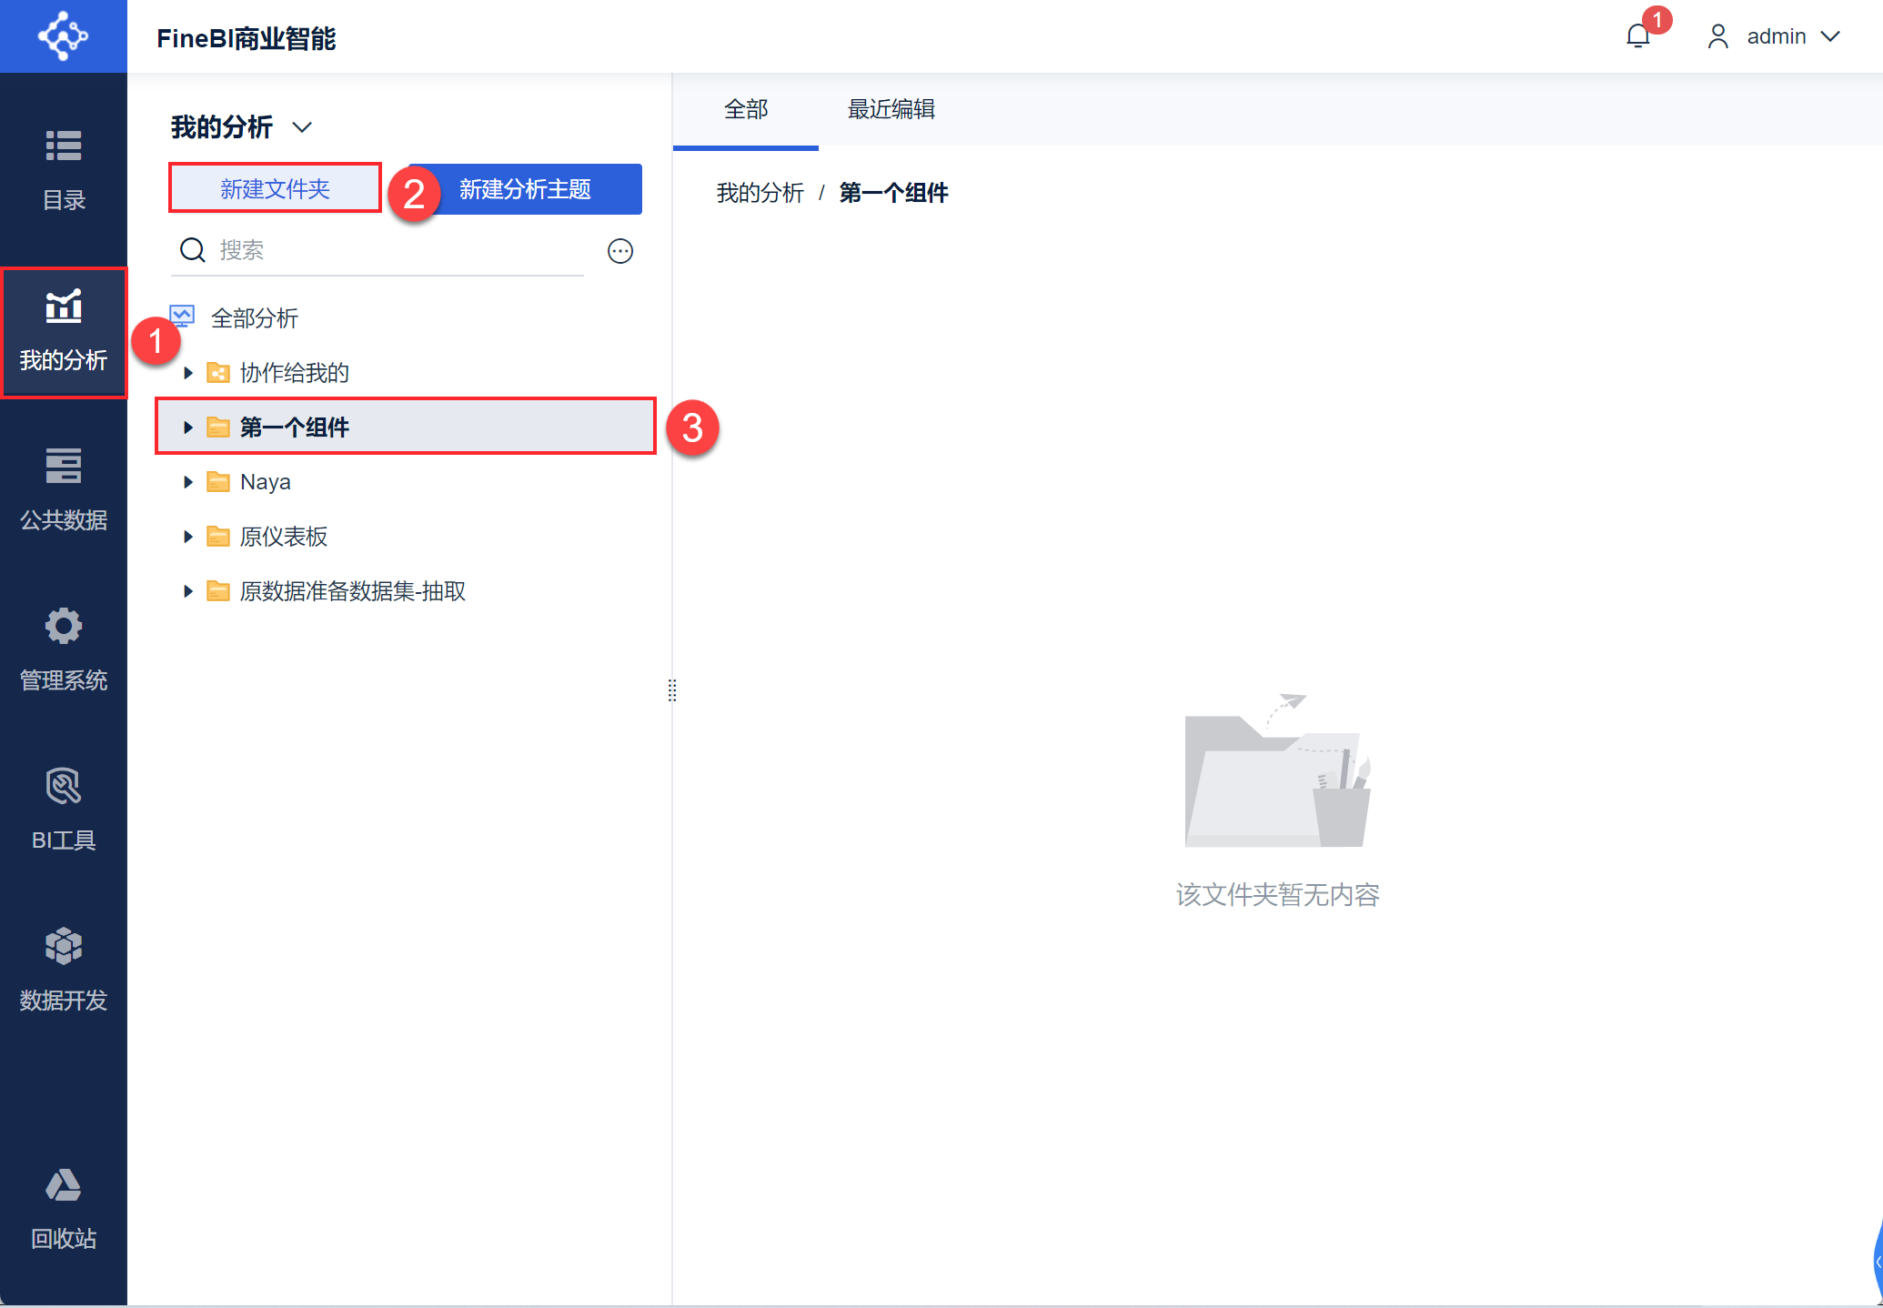The width and height of the screenshot is (1883, 1308).
Task: Select the 协作给我的 tree label
Action: point(295,373)
